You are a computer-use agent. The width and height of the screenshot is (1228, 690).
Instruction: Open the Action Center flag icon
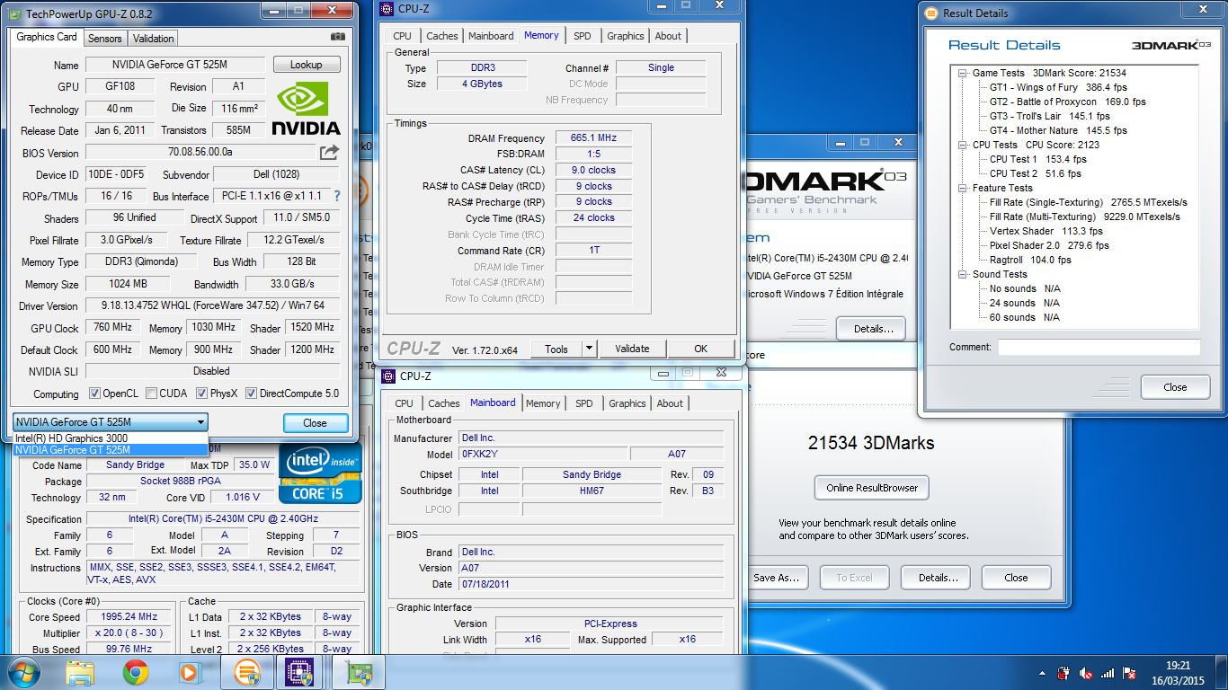point(1131,672)
